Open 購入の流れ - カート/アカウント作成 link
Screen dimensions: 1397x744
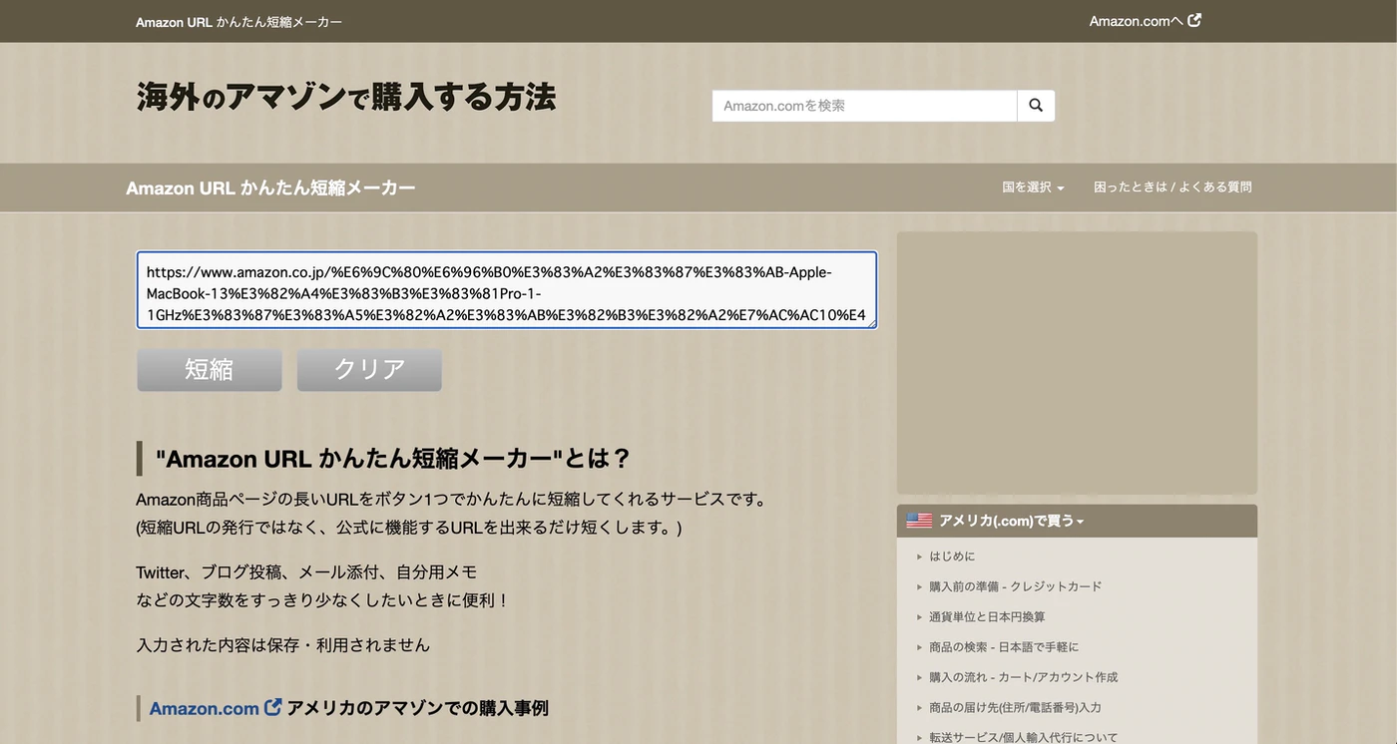pyautogui.click(x=1023, y=677)
